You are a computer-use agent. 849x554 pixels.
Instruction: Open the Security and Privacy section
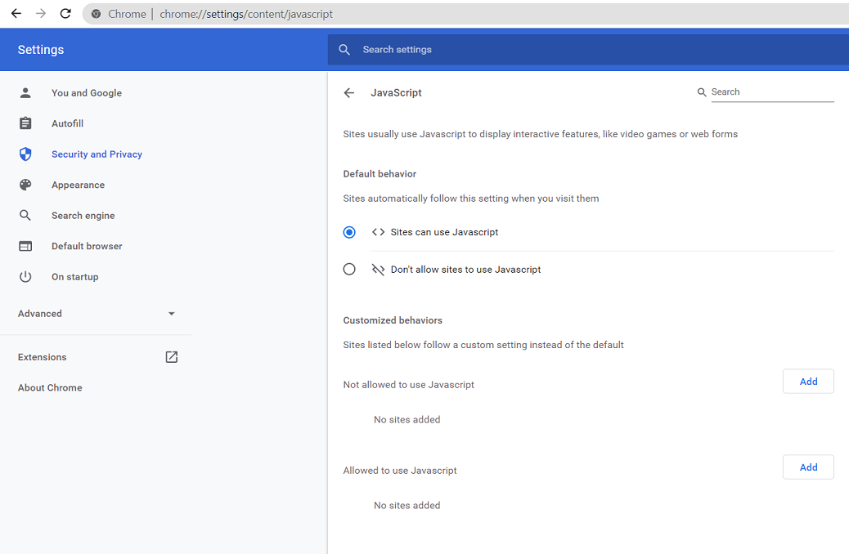click(97, 154)
